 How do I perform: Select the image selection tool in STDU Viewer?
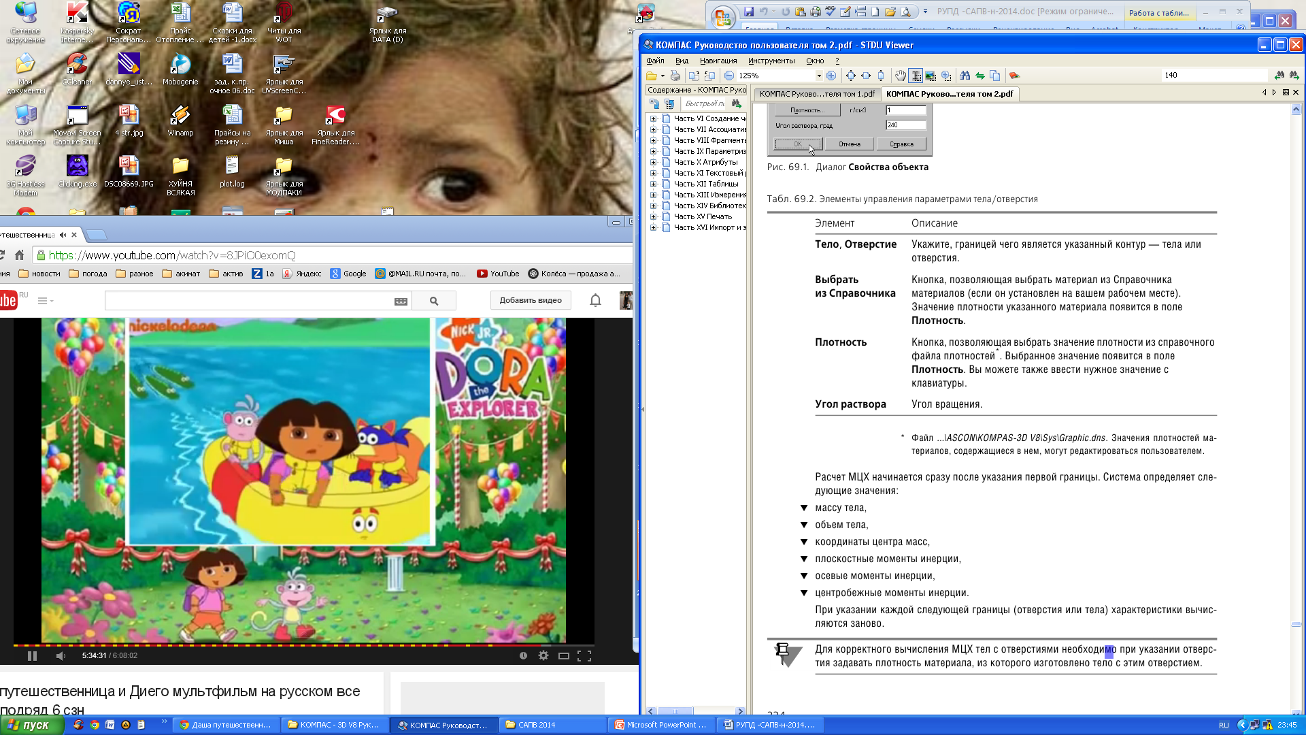click(x=931, y=76)
